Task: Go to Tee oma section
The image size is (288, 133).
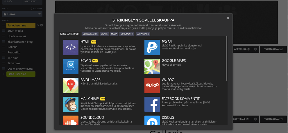Action: click(x=13, y=58)
